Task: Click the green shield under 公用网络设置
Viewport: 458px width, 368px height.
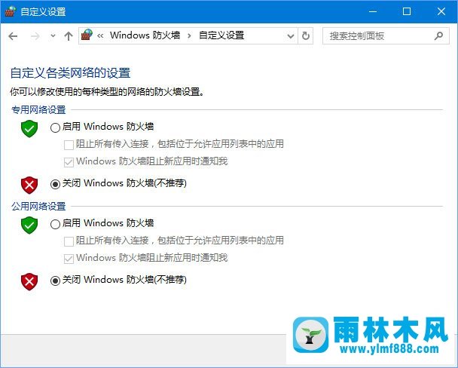Action: point(29,224)
